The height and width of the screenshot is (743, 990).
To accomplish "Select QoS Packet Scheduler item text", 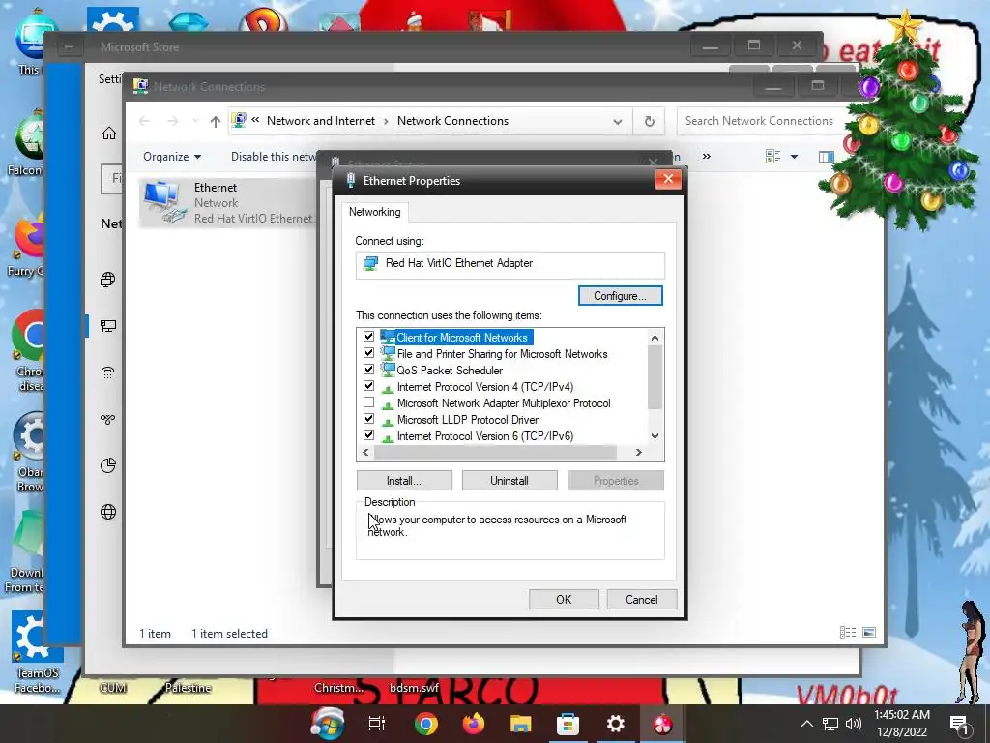I will (451, 371).
